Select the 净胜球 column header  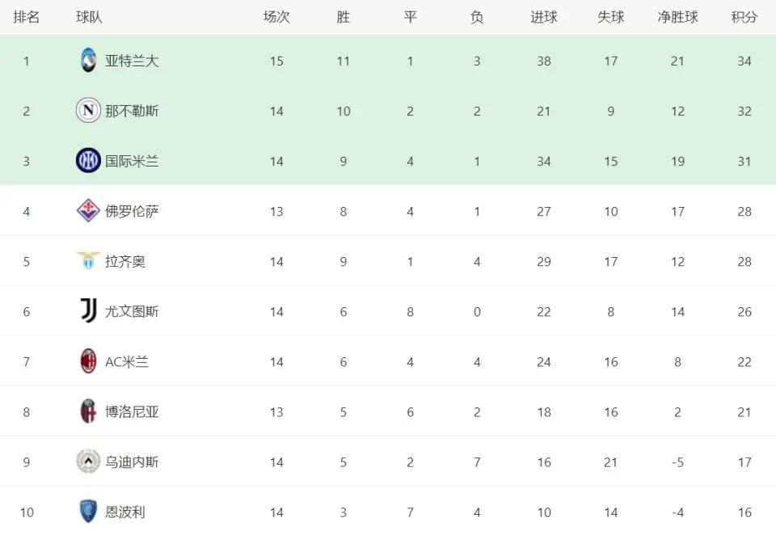(x=677, y=17)
